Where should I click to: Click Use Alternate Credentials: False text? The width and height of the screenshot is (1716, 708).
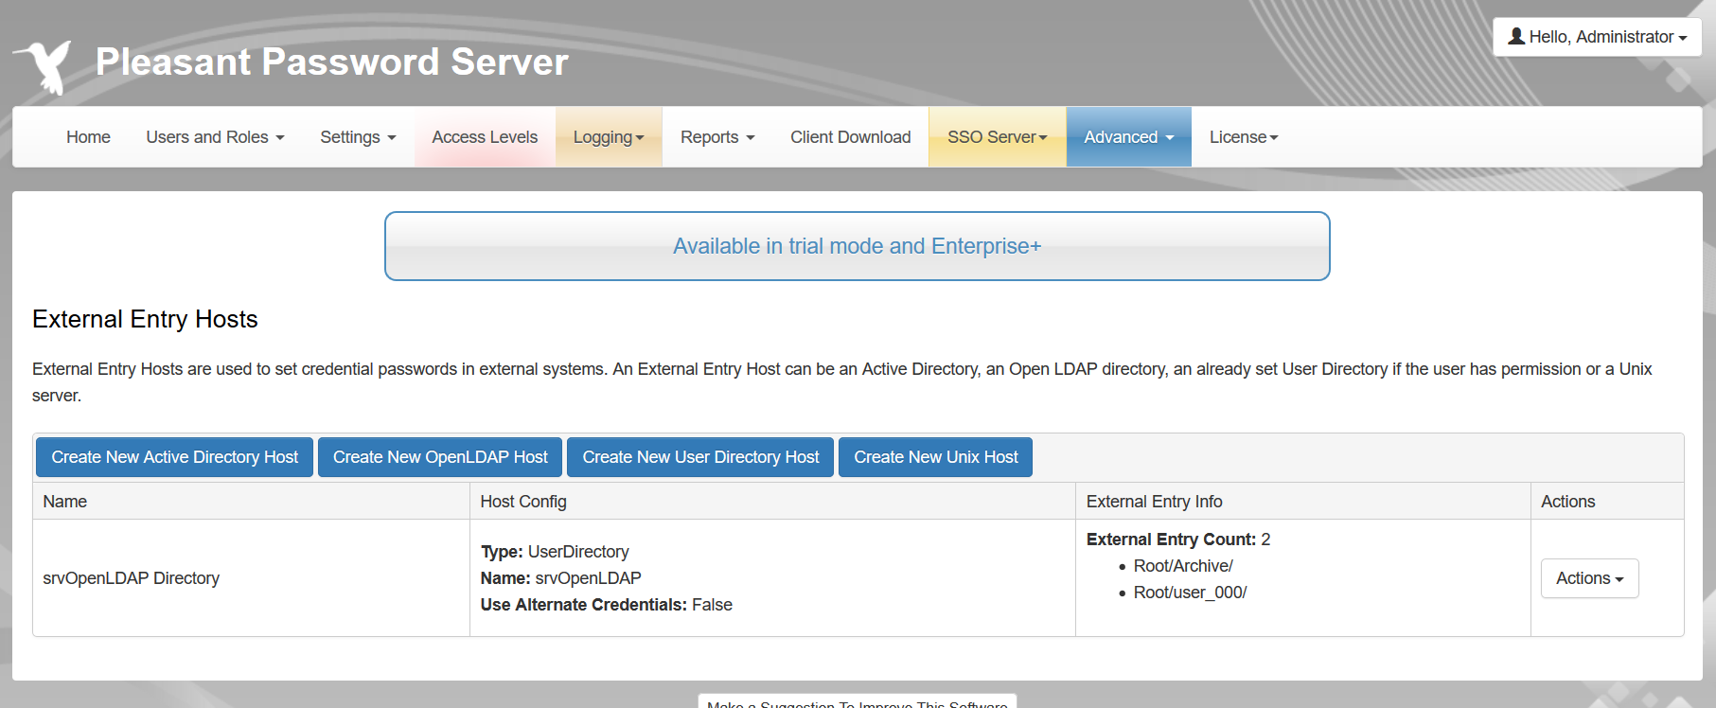(x=607, y=605)
